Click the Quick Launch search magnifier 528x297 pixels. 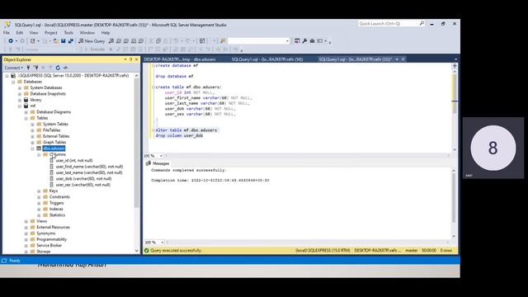tap(422, 23)
